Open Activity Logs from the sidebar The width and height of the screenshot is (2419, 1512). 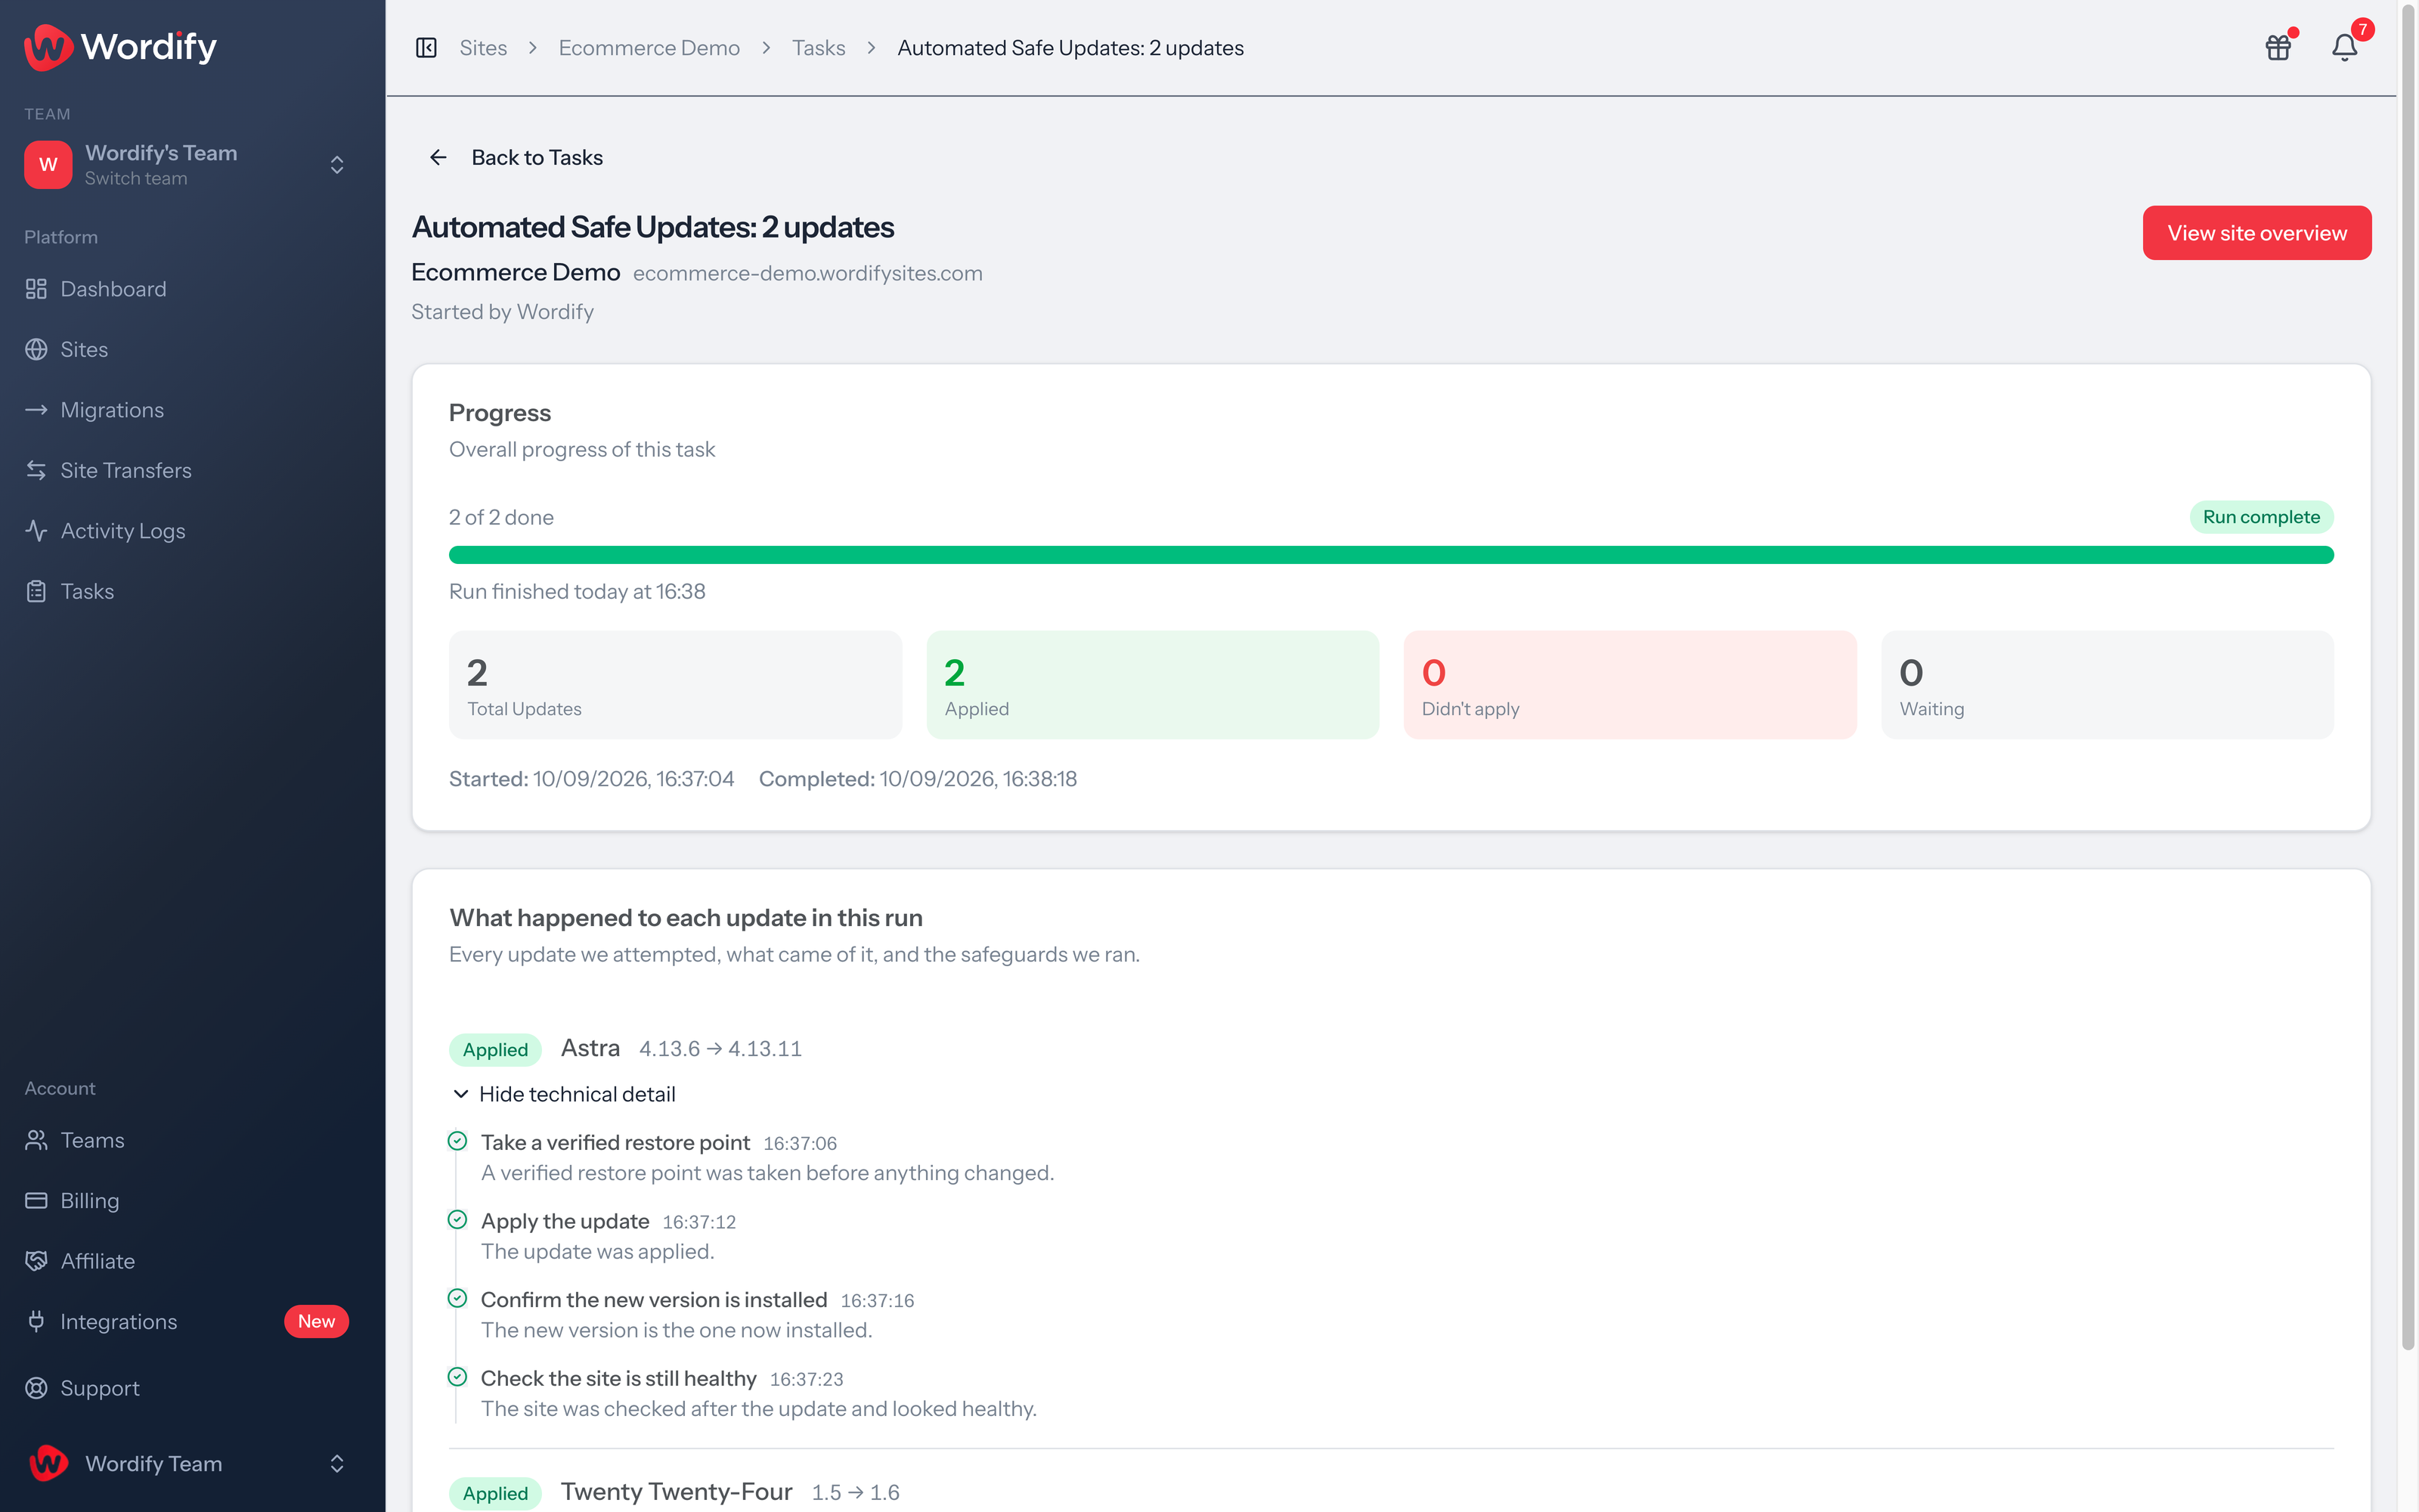pos(192,531)
